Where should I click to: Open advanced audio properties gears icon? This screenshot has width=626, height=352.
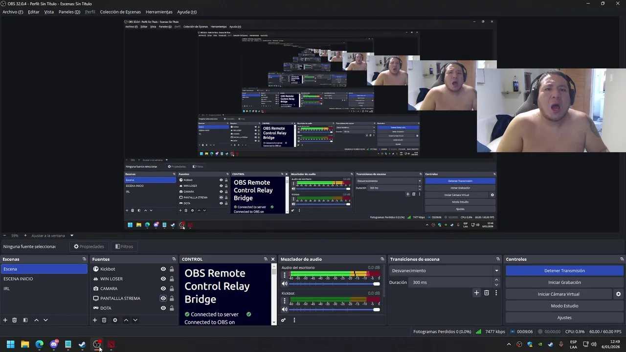(283, 320)
